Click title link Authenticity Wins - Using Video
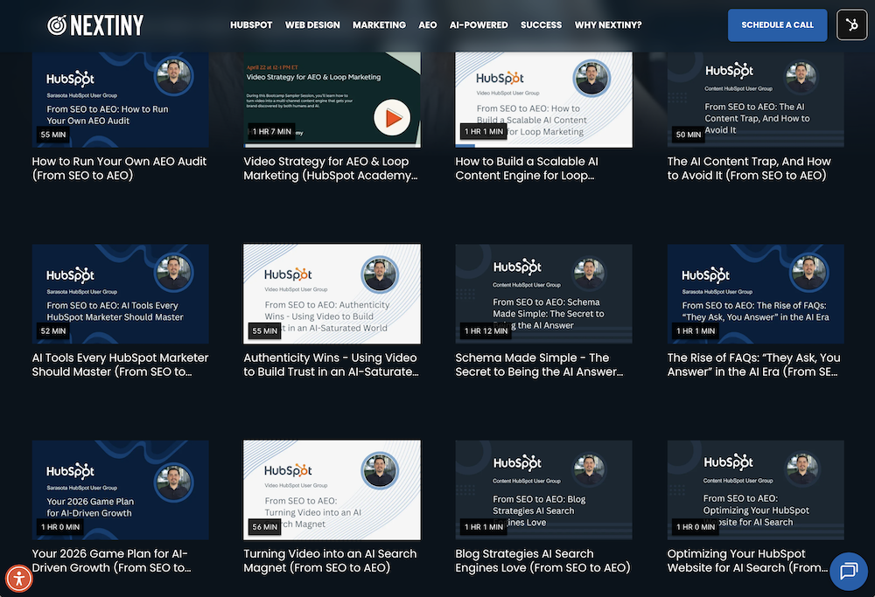 pyautogui.click(x=331, y=364)
